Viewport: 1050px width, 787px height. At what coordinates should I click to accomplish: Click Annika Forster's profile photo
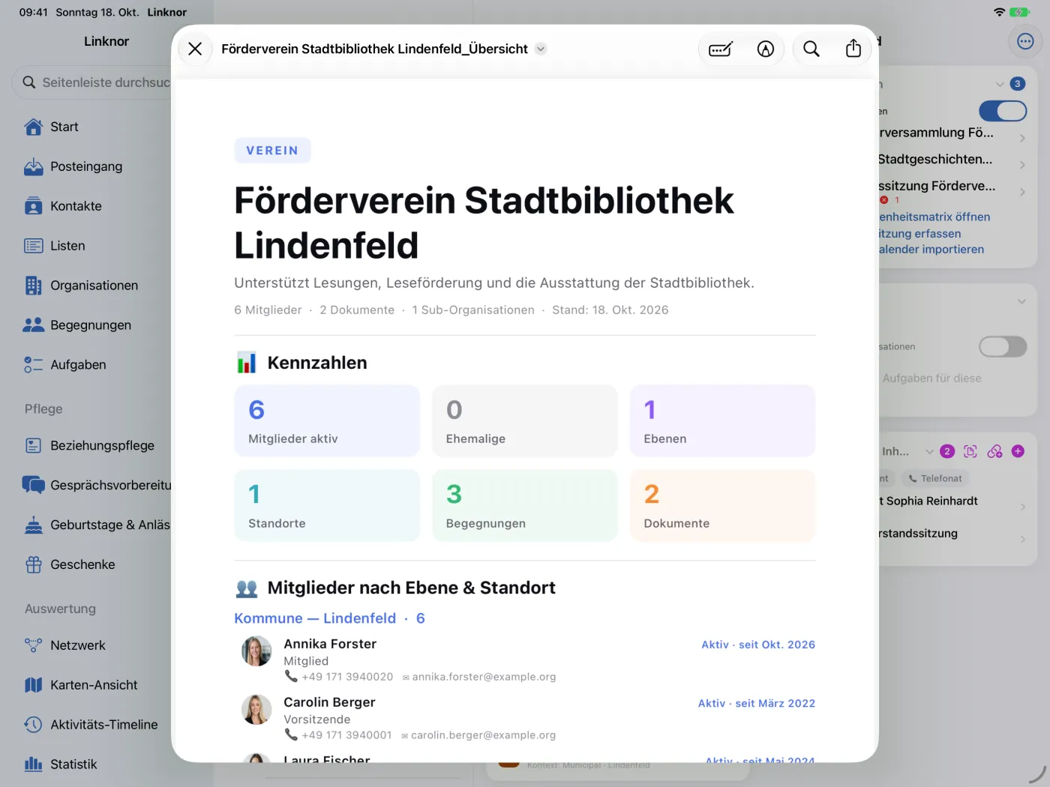[x=256, y=651]
